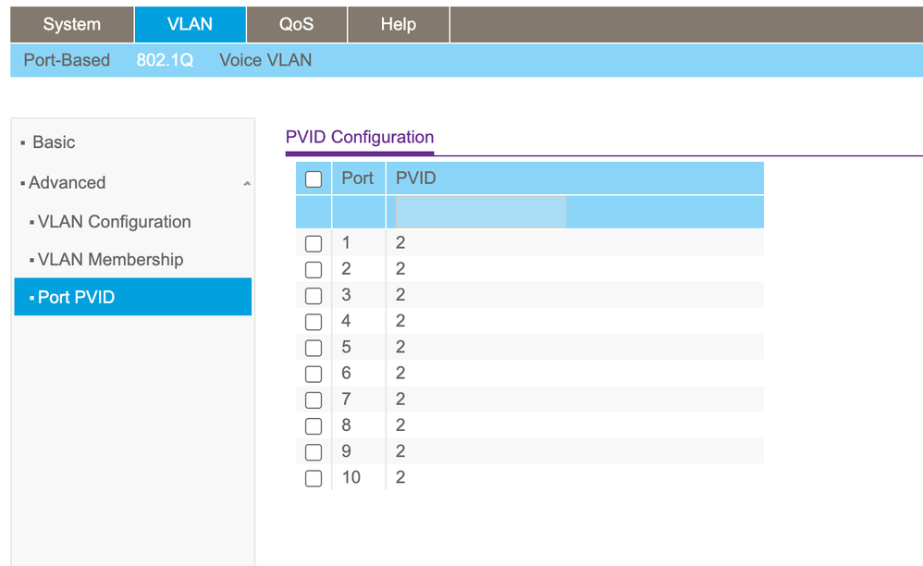Image resolution: width=923 pixels, height=566 pixels.
Task: Click the PVID input field
Action: point(480,212)
